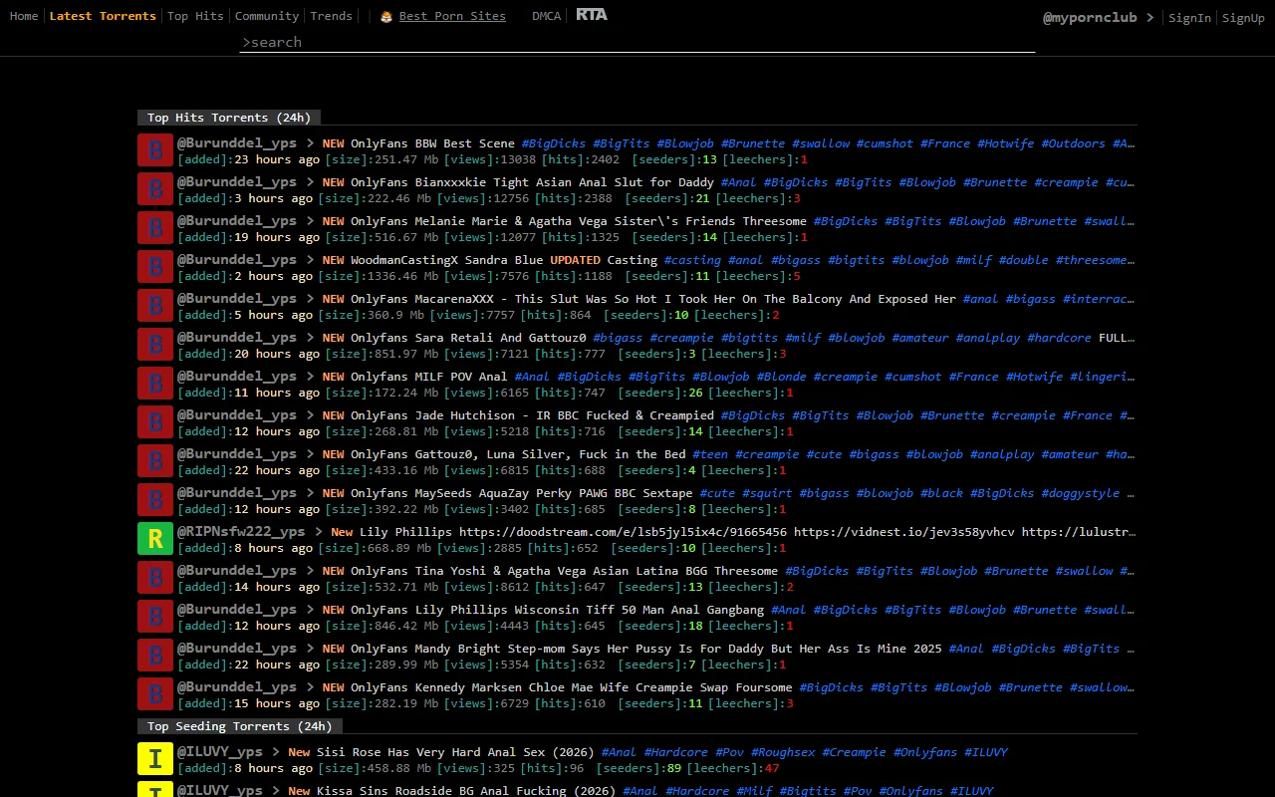
Task: Open the Best Porn Sites link
Action: click(450, 15)
